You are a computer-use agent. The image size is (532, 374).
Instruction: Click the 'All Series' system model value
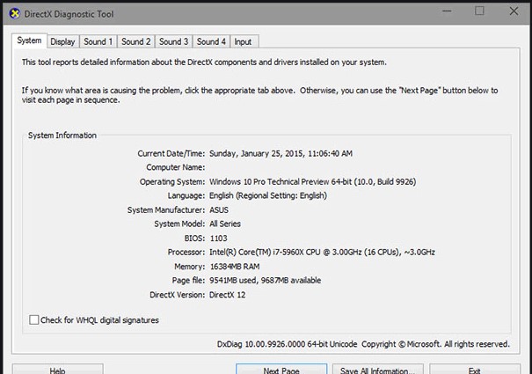coord(225,224)
